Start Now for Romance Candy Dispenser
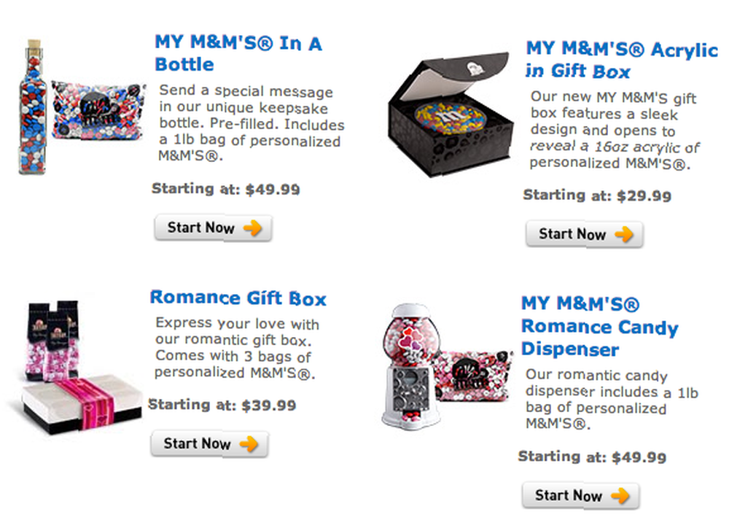The width and height of the screenshot is (729, 523). [x=581, y=495]
